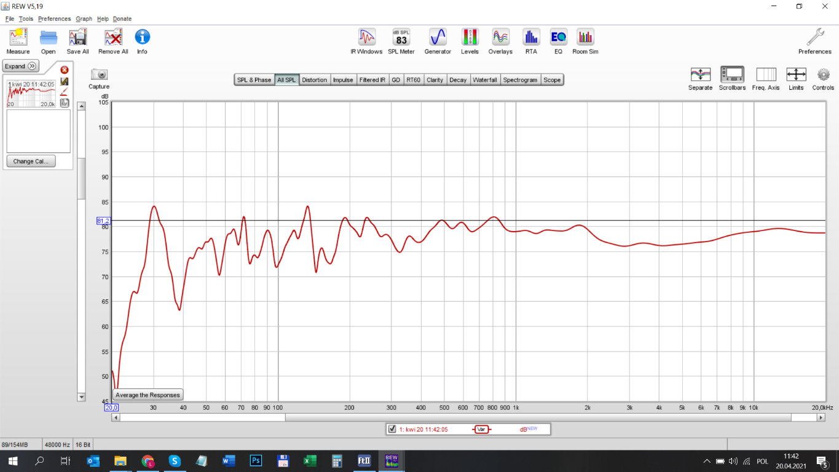Expand the measurements panel
This screenshot has height=472, width=839.
[21, 66]
